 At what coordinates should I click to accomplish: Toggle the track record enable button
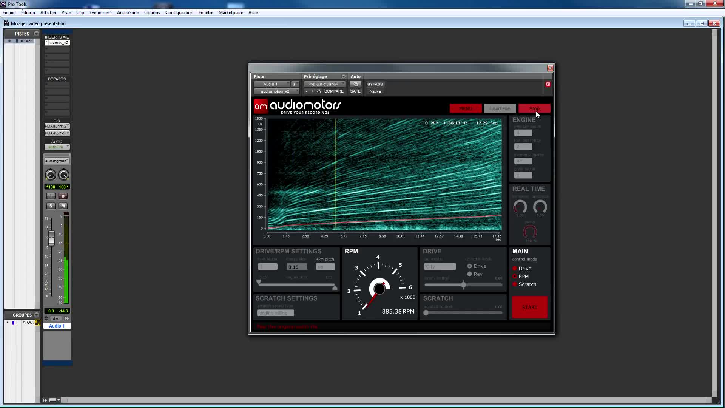click(x=63, y=196)
